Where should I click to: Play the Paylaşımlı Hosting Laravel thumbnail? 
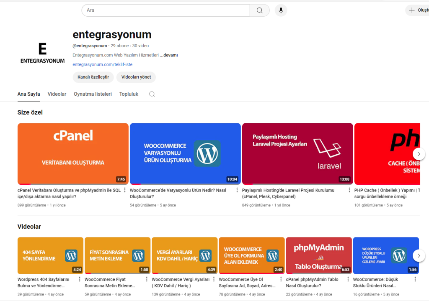pos(297,154)
